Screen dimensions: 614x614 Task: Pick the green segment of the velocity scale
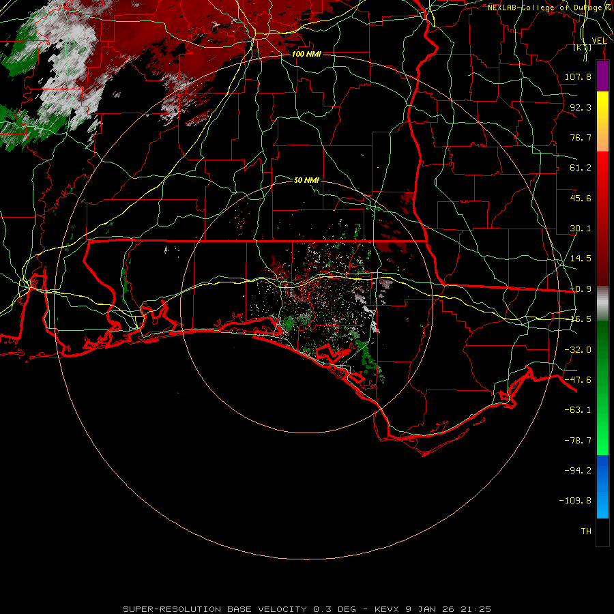tap(602, 388)
